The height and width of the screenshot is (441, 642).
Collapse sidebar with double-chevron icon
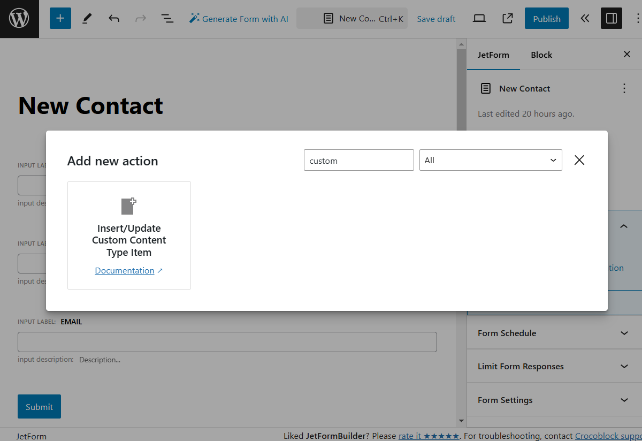point(585,18)
